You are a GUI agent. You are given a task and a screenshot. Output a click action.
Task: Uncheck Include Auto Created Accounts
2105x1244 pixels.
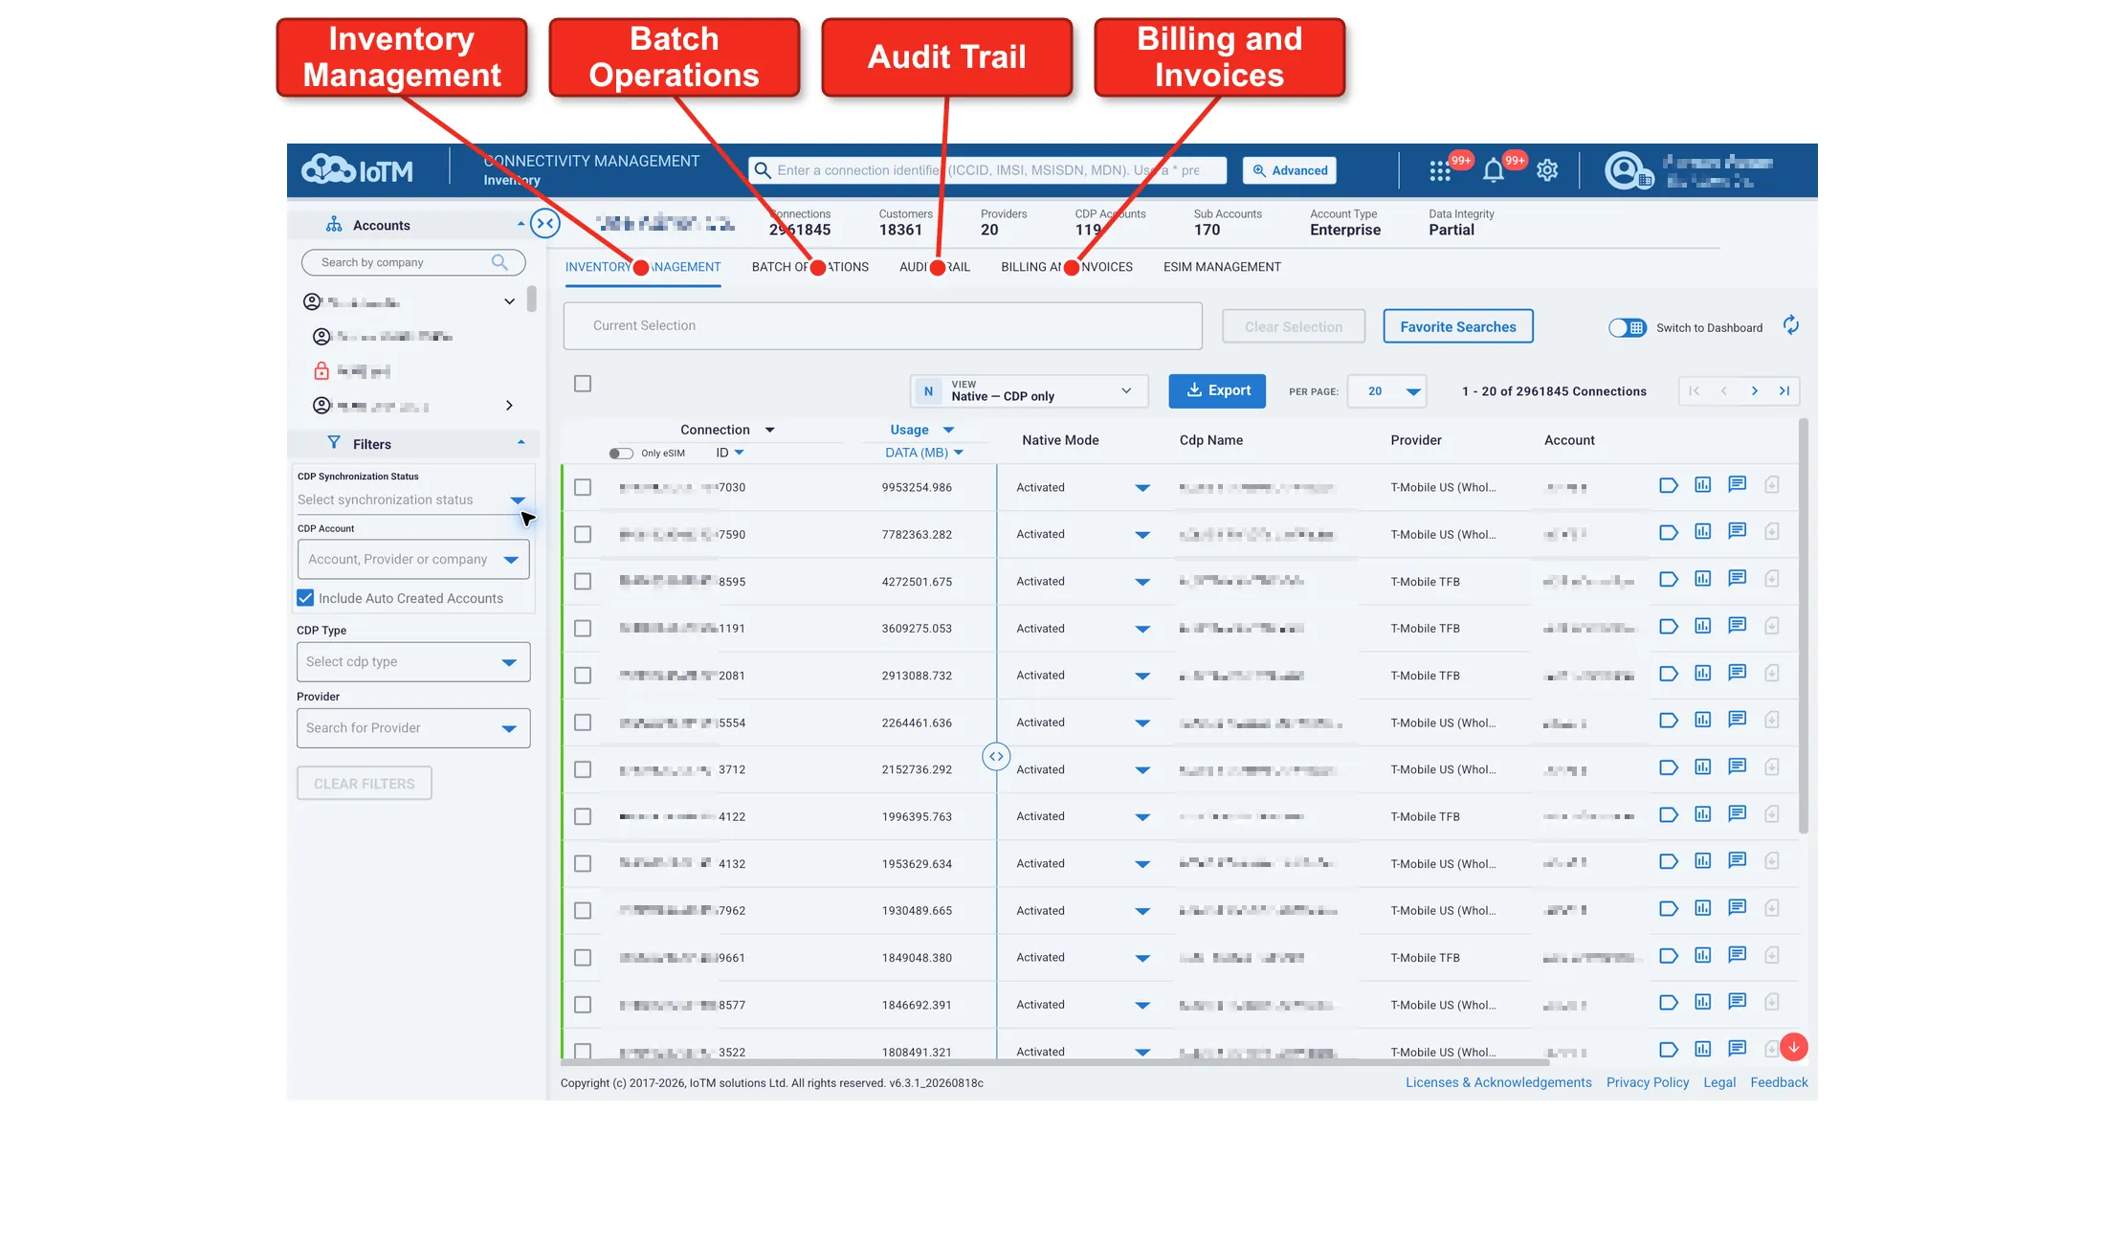point(305,598)
